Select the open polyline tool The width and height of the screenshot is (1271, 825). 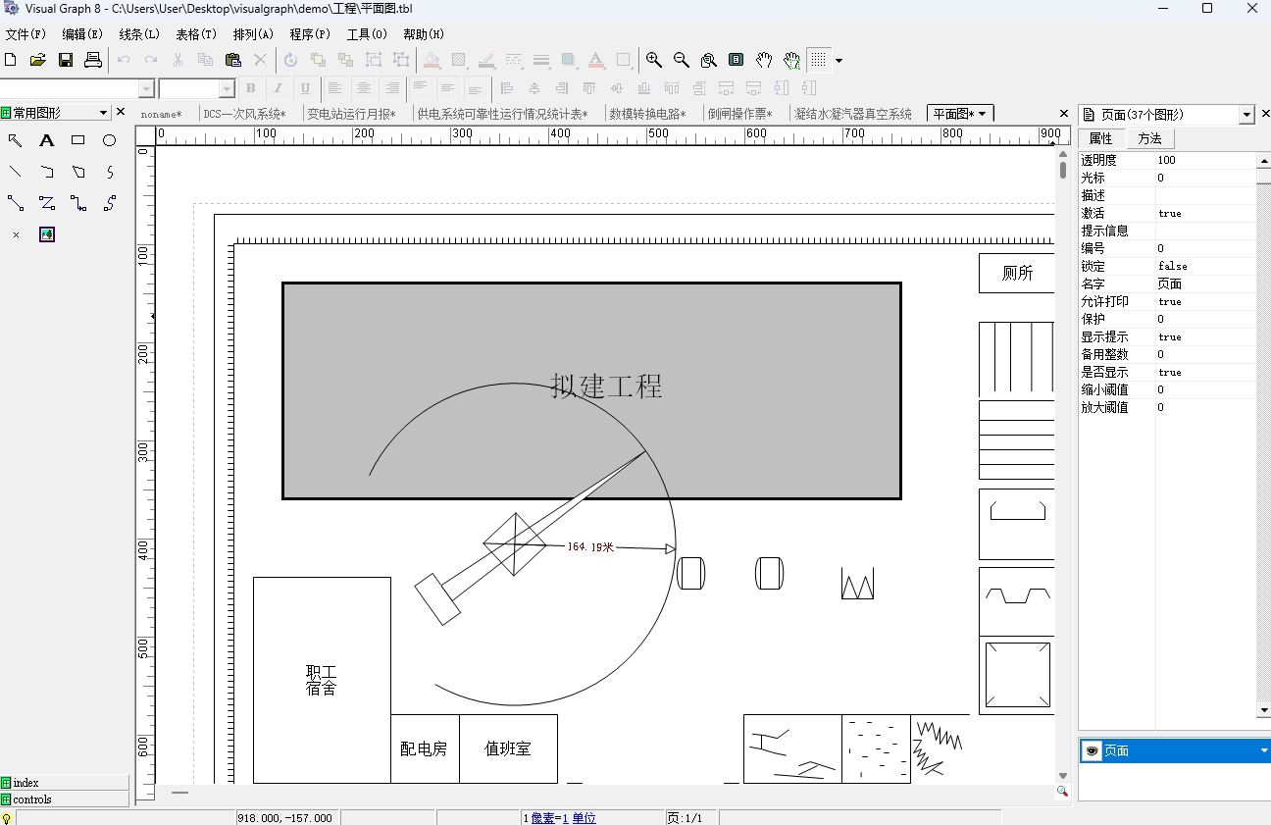(47, 172)
